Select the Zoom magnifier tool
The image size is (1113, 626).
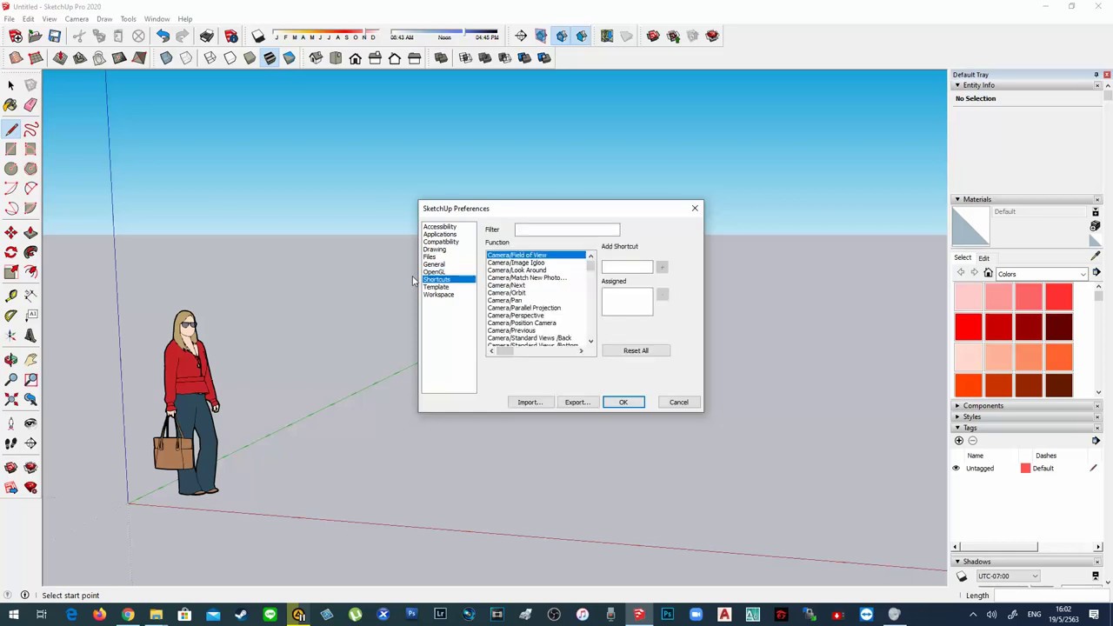10,380
